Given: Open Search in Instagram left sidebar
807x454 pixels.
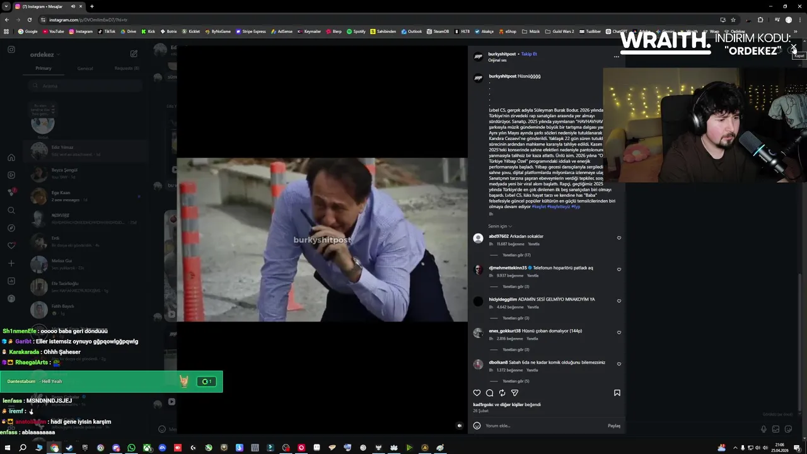Looking at the screenshot, I should tap(11, 211).
